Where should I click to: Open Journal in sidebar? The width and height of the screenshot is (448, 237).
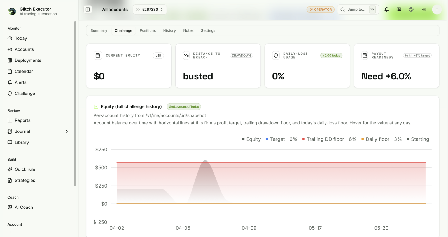(x=22, y=131)
